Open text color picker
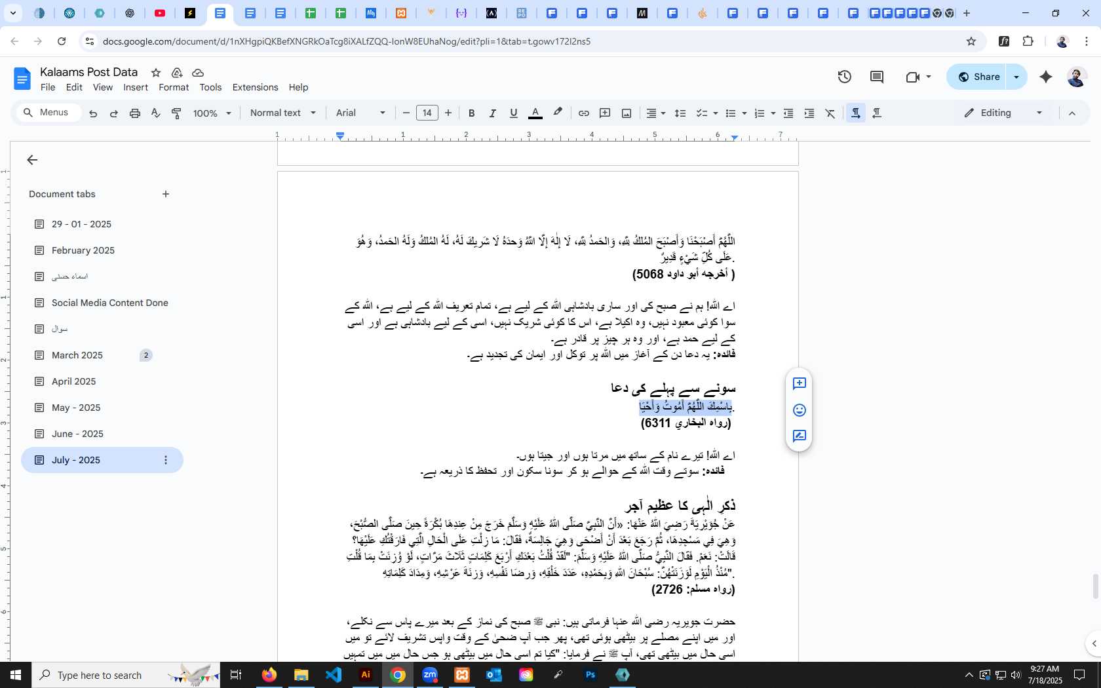1101x688 pixels. (x=535, y=113)
